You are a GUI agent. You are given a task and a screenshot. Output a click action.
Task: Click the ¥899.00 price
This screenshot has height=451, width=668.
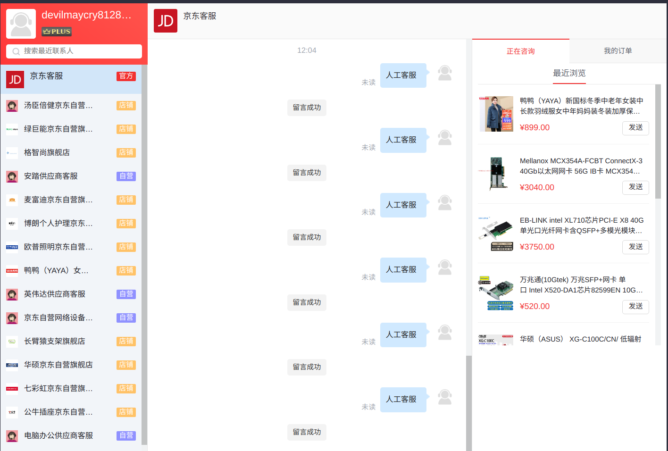534,128
